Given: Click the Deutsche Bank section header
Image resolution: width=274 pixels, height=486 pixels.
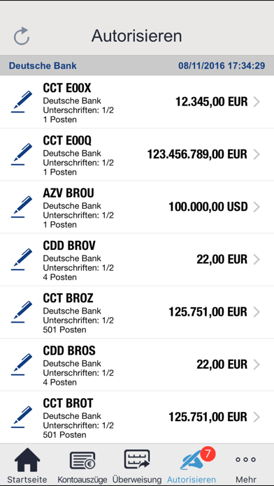Looking at the screenshot, I should click(137, 66).
